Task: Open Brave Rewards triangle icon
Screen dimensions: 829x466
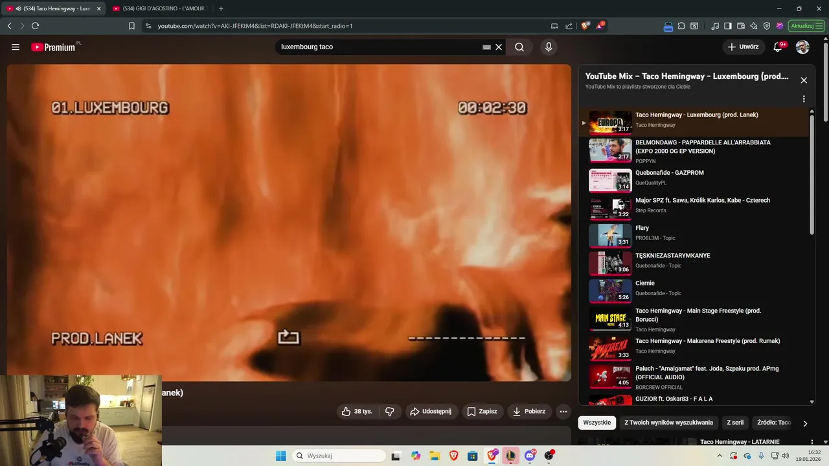Action: (x=600, y=26)
